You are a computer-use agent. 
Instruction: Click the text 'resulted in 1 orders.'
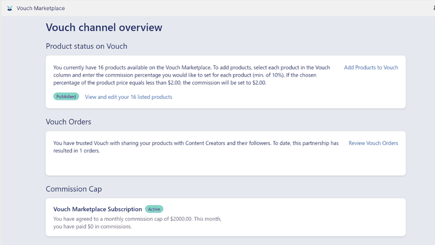(77, 151)
